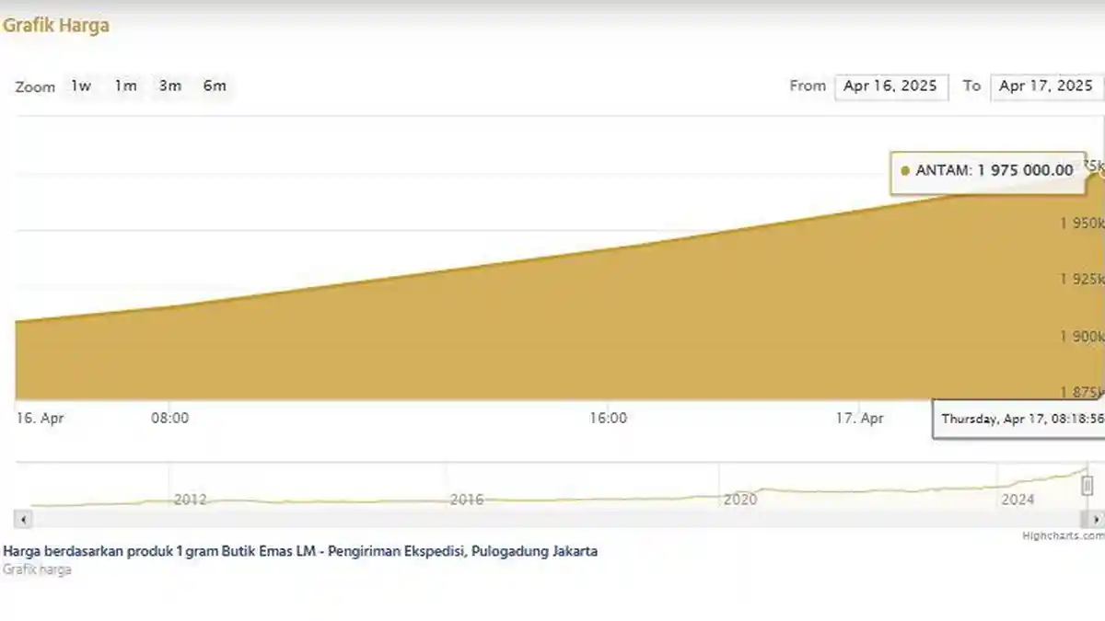Click the 1 925k y-axis label
The height and width of the screenshot is (621, 1105).
tap(1081, 279)
